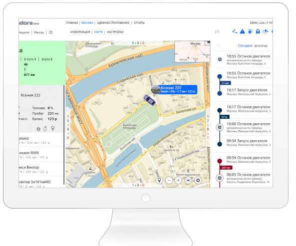The width and height of the screenshot is (296, 246).
Task: Open the АДМИНИСТРИРОВАНИЕ menu
Action: coord(113,23)
